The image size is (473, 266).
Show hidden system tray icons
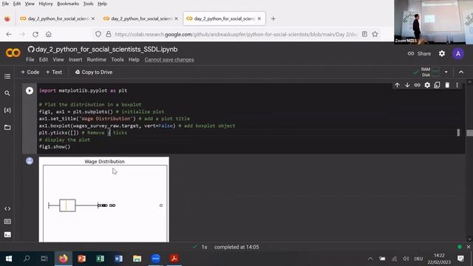370,259
